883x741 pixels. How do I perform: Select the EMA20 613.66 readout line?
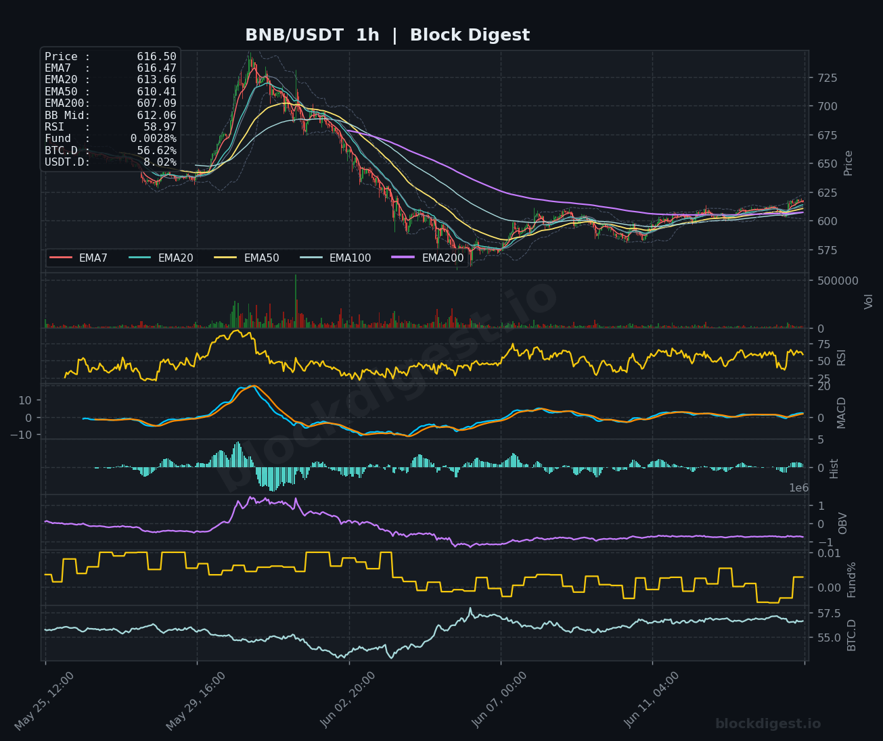[x=110, y=80]
